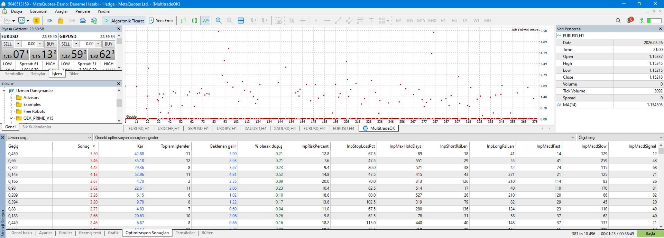The image size is (664, 238).
Task: Open the MetaEditor IDE icon
Action: [x=49, y=21]
